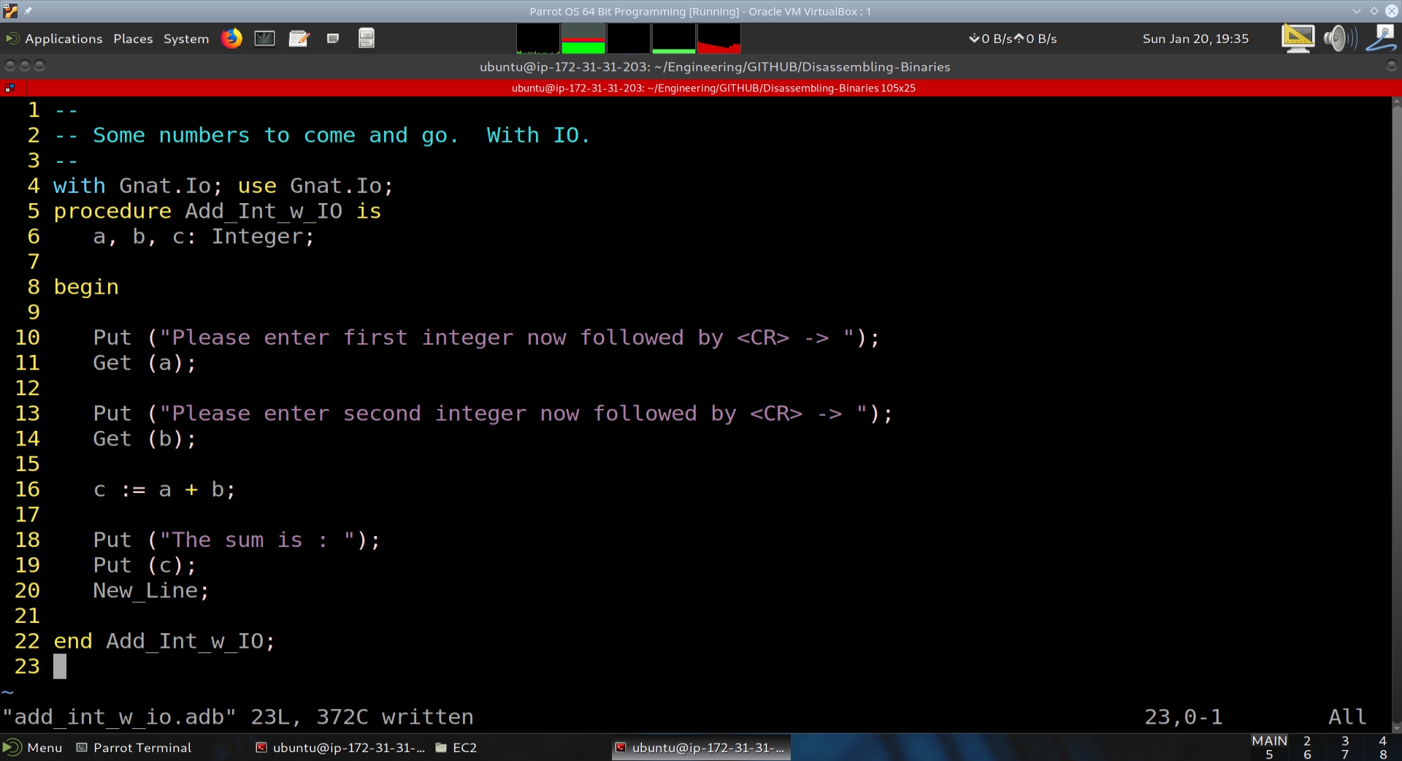The image size is (1402, 761).
Task: Launch Firefox from the top panel
Action: point(231,38)
